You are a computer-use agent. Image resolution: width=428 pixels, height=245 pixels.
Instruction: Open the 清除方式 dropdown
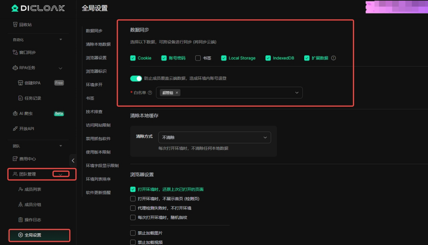tap(214, 138)
